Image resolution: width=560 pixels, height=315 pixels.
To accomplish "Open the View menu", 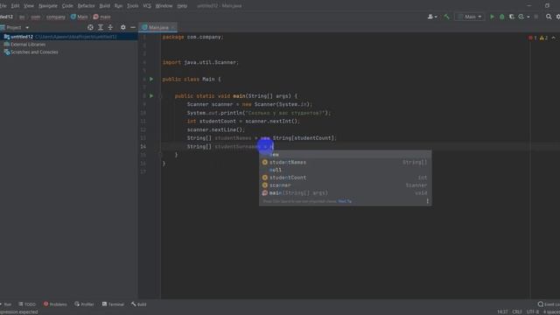I will coord(29,6).
